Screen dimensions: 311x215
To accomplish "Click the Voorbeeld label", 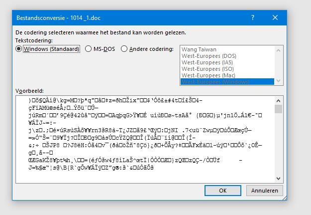I will [x=30, y=91].
